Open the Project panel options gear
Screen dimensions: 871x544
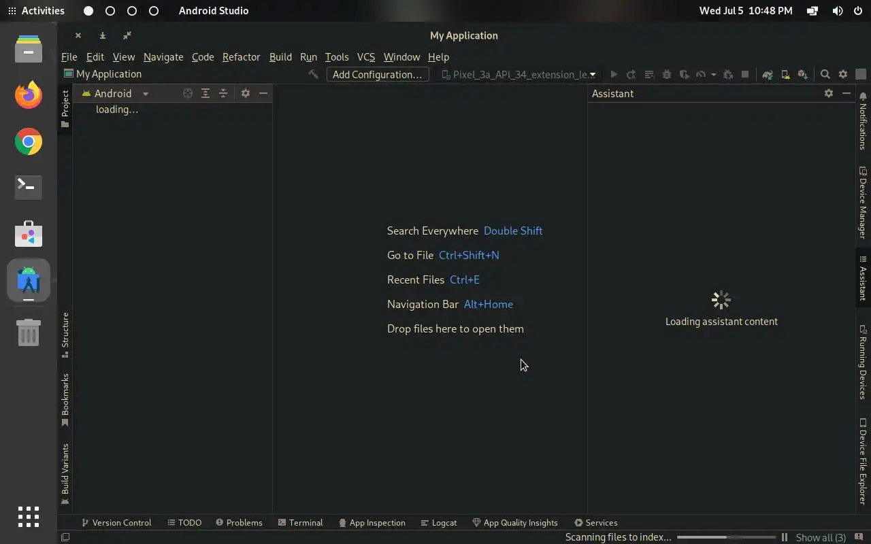click(246, 93)
